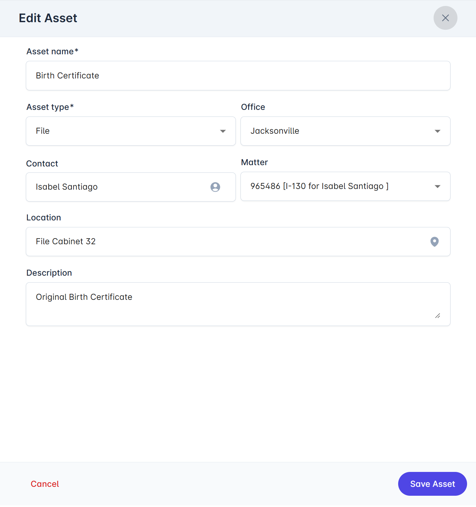Click the map pin icon in Location field

point(434,242)
